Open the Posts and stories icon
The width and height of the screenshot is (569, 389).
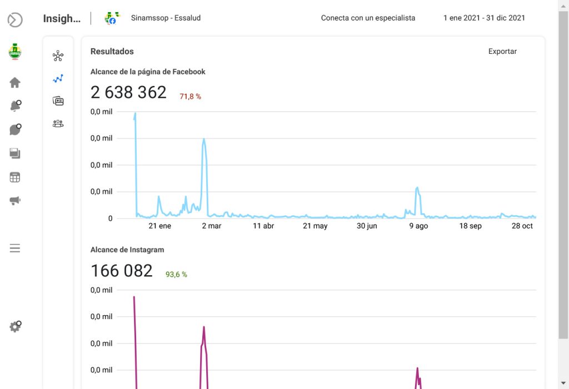click(15, 153)
